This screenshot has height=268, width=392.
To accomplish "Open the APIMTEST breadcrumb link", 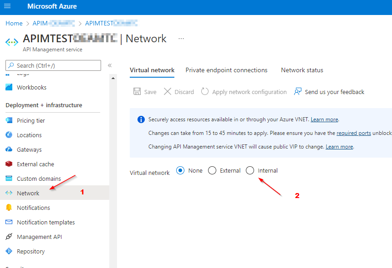I will click(111, 23).
